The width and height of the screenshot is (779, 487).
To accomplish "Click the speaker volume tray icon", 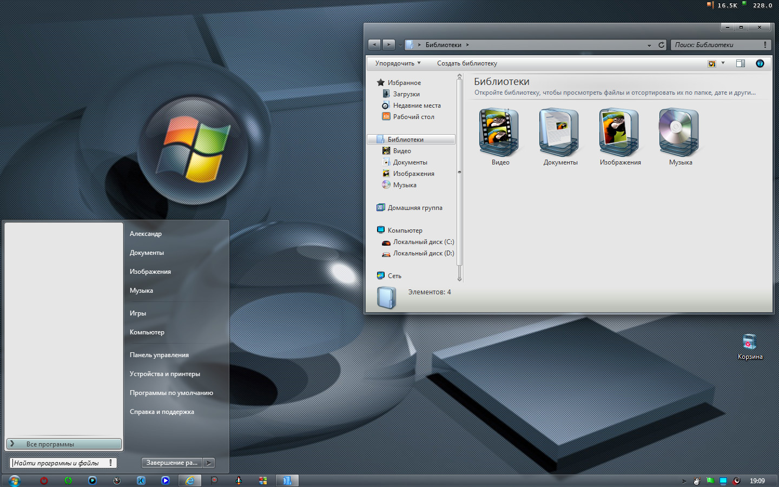I will point(736,481).
